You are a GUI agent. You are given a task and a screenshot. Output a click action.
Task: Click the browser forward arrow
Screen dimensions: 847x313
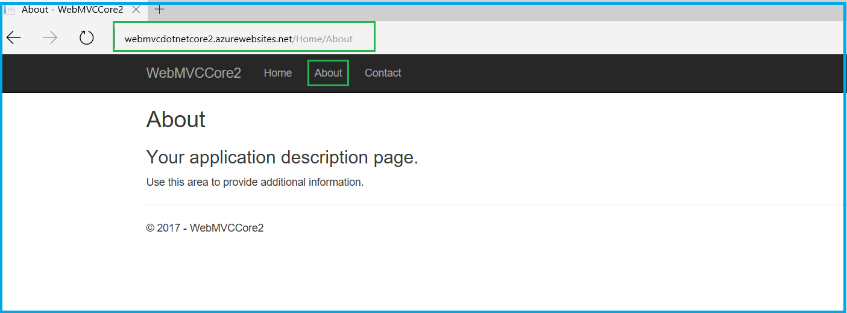click(x=50, y=38)
